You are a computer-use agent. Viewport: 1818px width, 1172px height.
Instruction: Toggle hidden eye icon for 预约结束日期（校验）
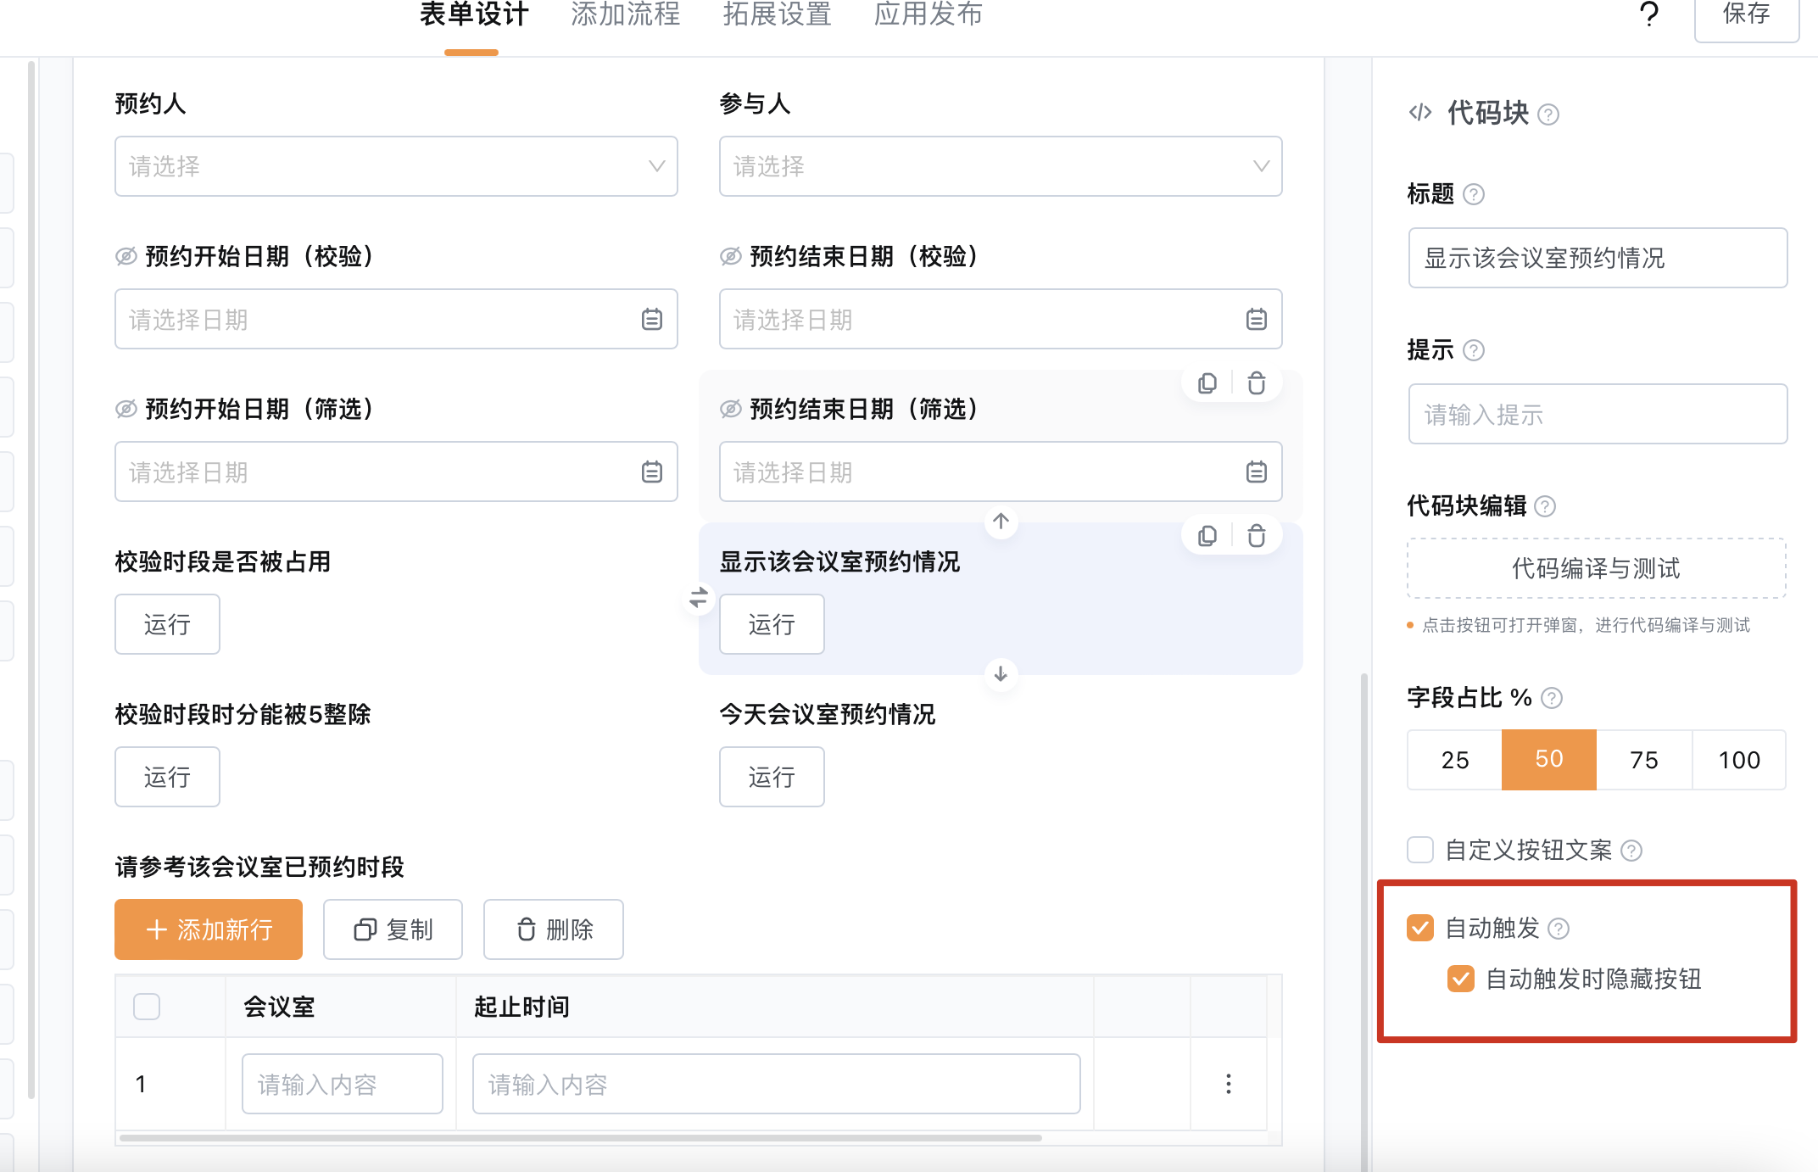tap(731, 256)
